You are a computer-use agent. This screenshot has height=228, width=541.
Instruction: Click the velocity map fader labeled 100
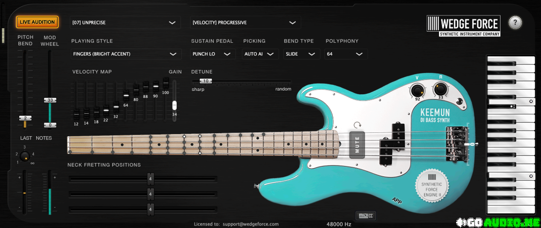[x=166, y=83]
